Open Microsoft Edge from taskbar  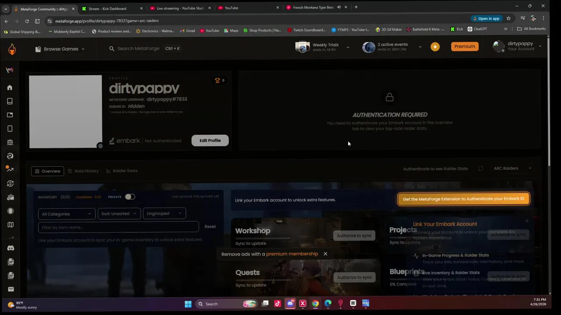tap(328, 304)
